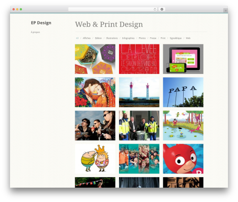
Task: Filter portfolio by Presse
Action: click(x=153, y=38)
